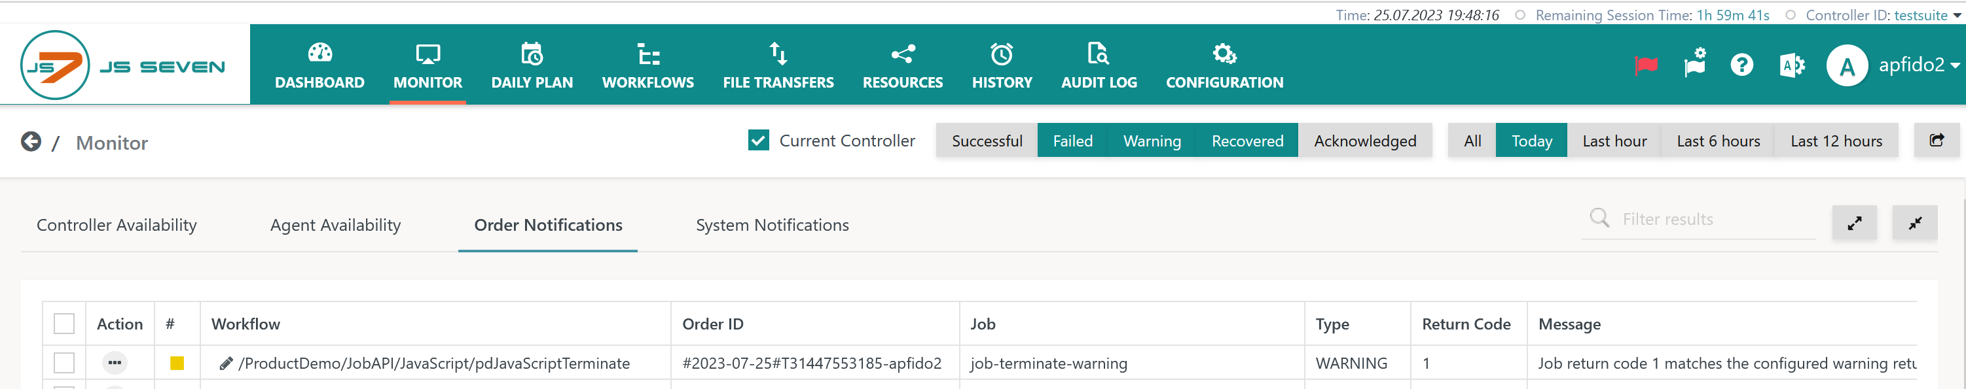Select the Today date filter
The height and width of the screenshot is (389, 1966).
click(x=1532, y=141)
